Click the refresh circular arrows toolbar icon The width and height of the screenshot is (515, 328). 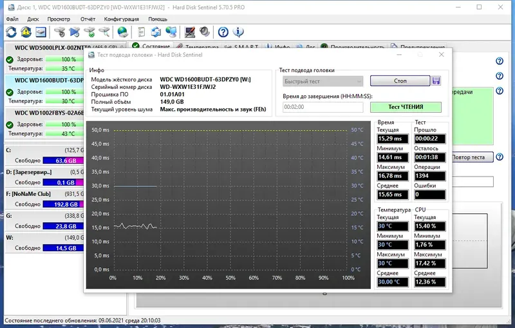(x=11, y=32)
